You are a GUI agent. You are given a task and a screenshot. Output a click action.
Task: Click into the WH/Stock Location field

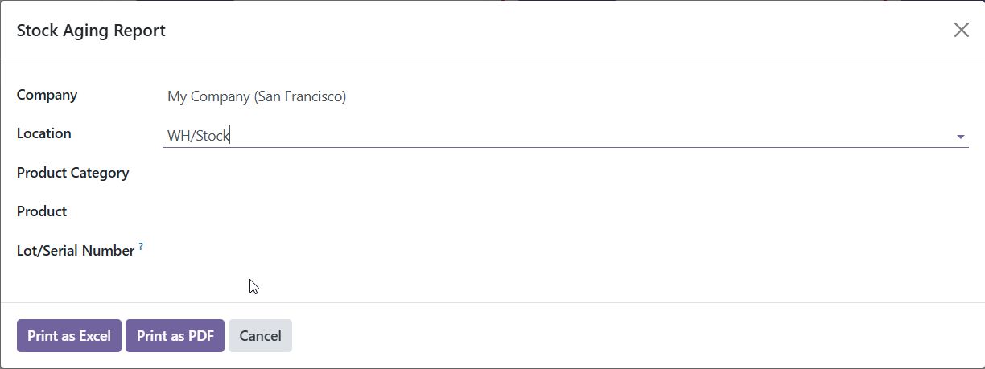pyautogui.click(x=555, y=136)
